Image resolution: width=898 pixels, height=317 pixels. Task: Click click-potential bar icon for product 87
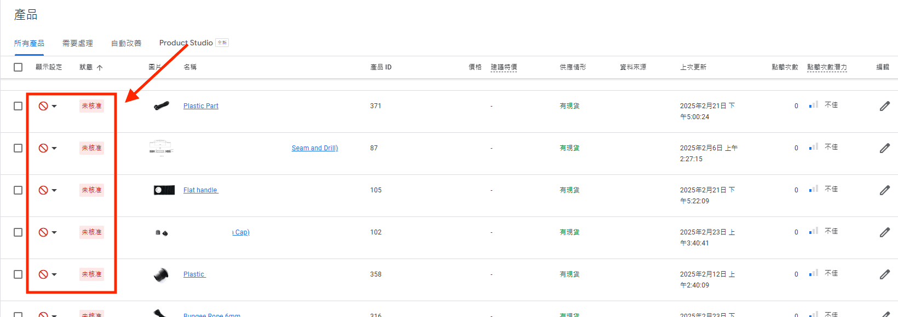[x=814, y=146]
